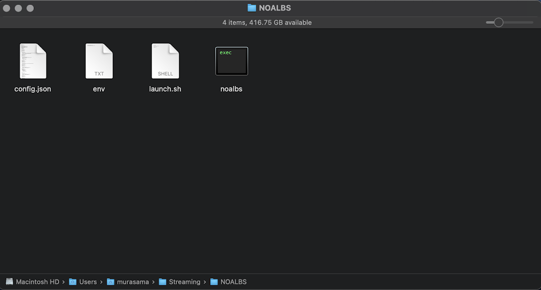Zoom the Finder window with the third window-control button

(30, 8)
